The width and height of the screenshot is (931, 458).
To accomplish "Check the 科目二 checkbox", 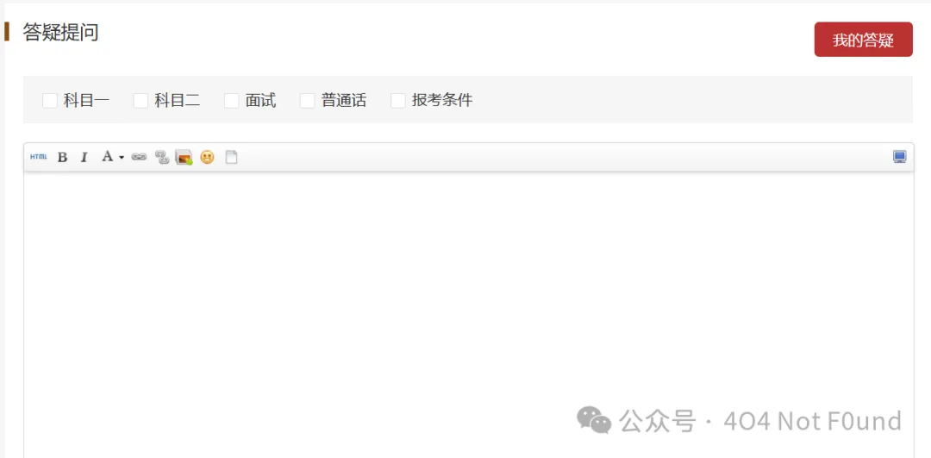I will tap(141, 100).
